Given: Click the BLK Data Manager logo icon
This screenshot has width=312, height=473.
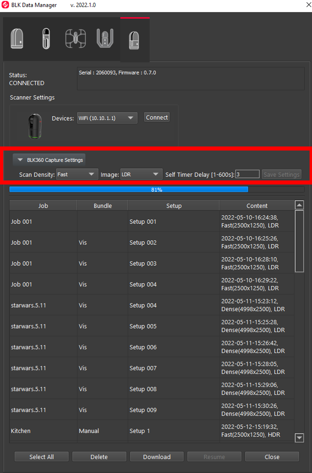Looking at the screenshot, I should [x=6, y=5].
